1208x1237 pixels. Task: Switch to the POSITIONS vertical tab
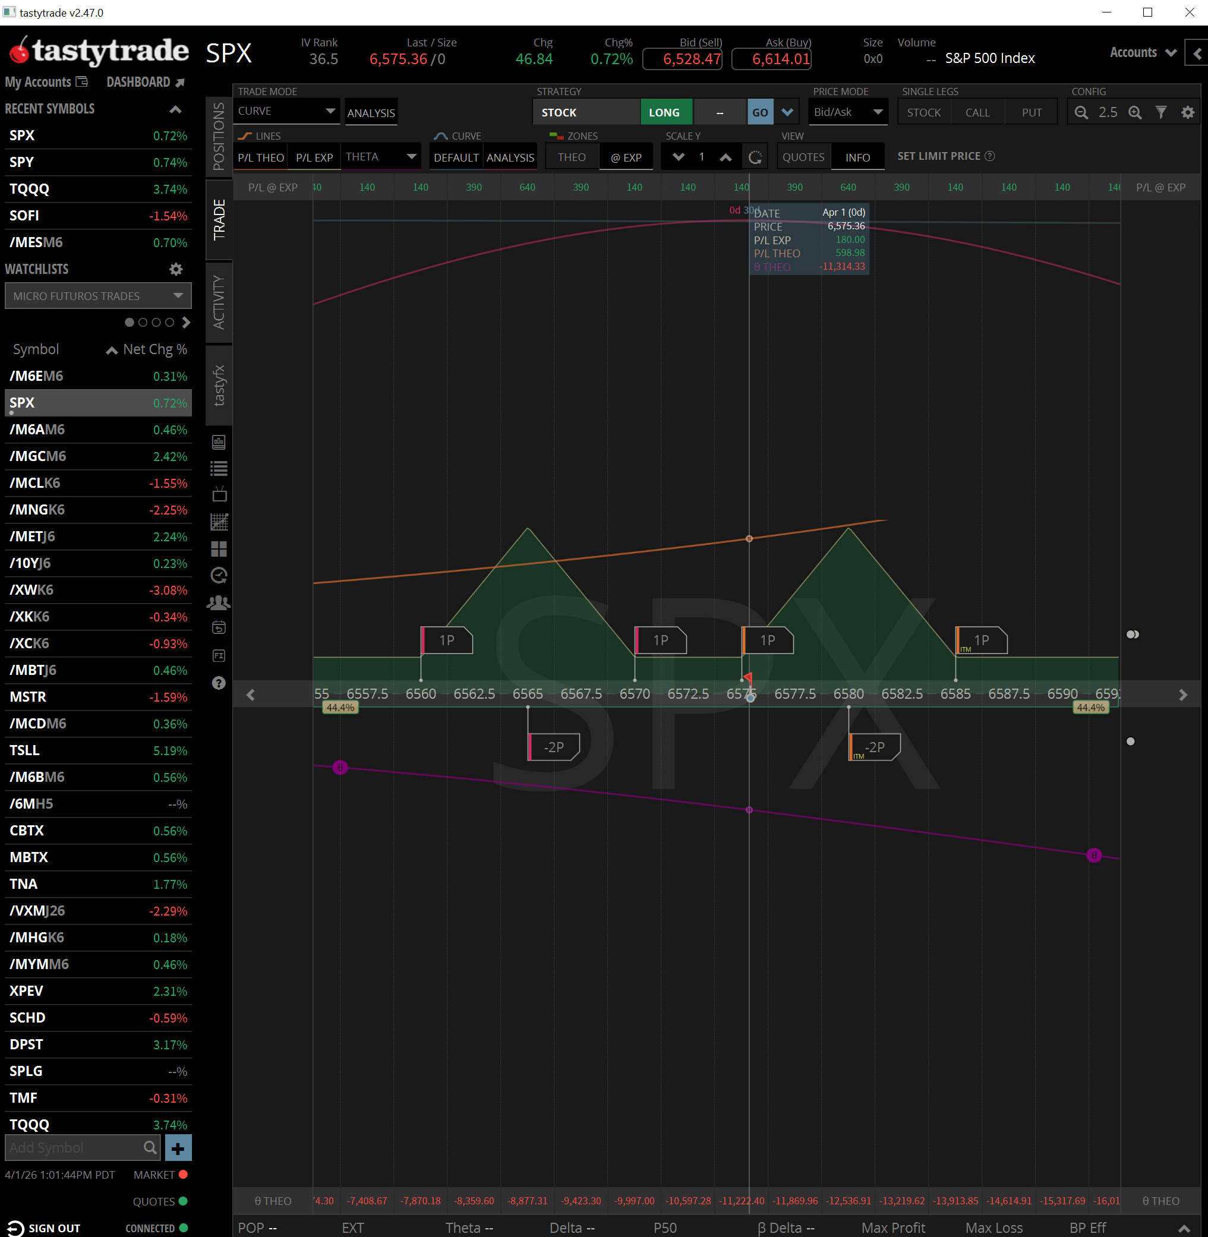(x=219, y=137)
